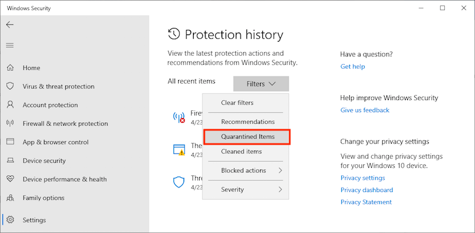Image resolution: width=475 pixels, height=233 pixels.
Task: Close the Windows Security window
Action: pos(464,8)
